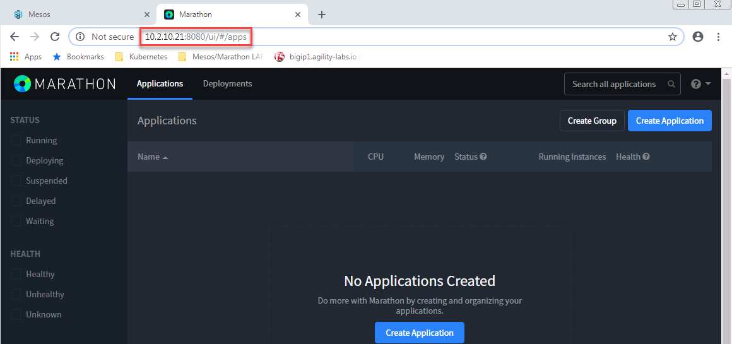The image size is (732, 344).
Task: Click Create Application in the empty panel
Action: click(x=419, y=333)
